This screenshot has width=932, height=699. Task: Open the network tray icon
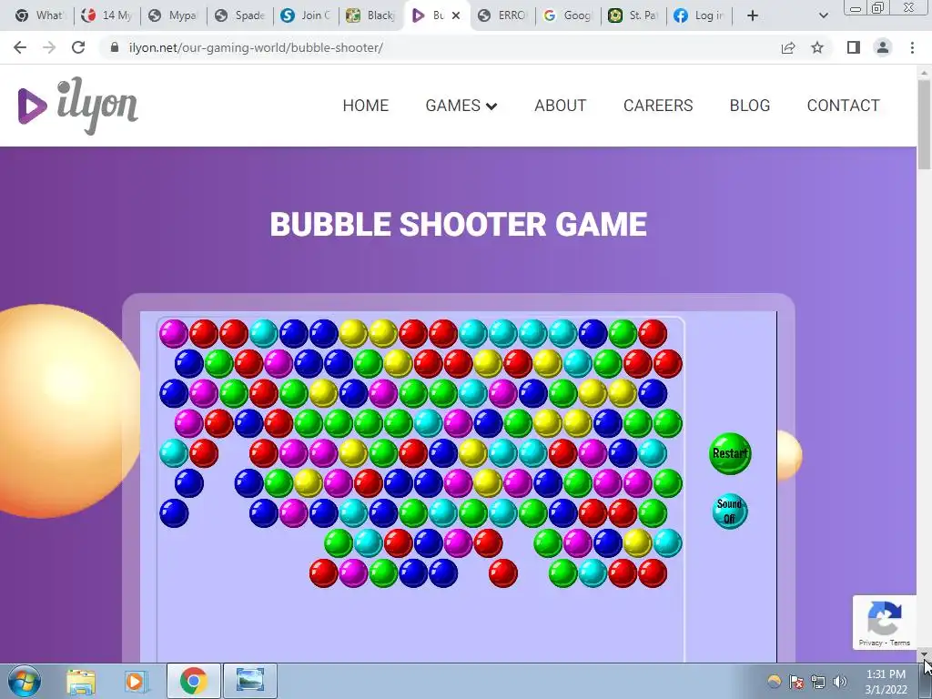click(x=818, y=681)
